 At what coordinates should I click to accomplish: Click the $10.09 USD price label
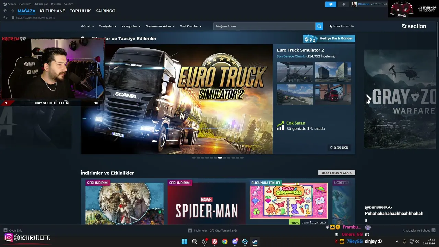tap(339, 148)
